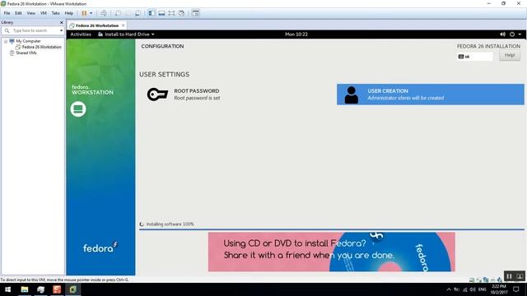Click the Unity mode toolbar icon
This screenshot has height=296, width=527.
tap(181, 13)
